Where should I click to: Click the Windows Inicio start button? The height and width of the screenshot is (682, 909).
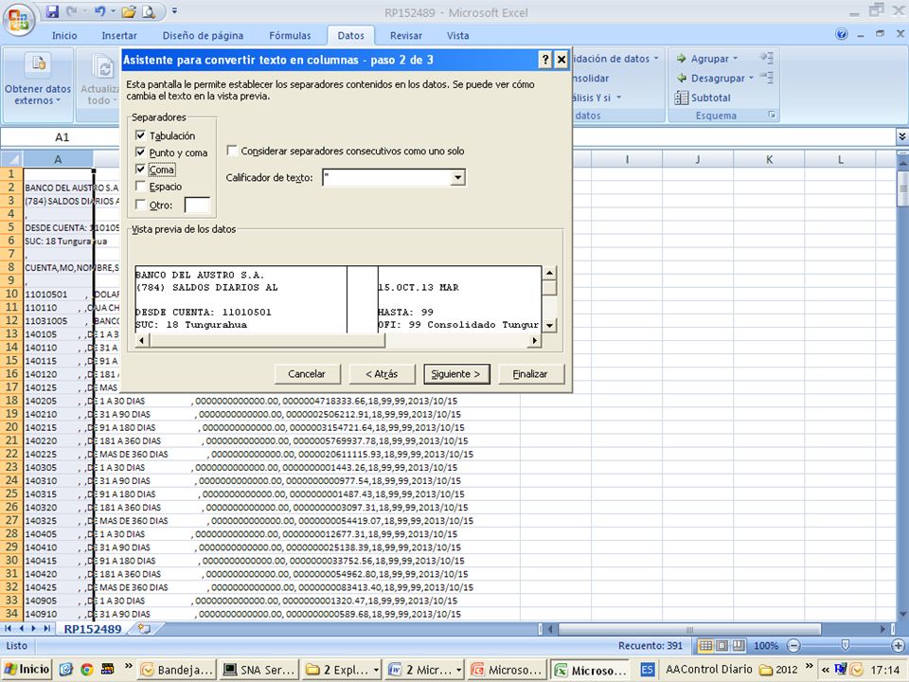pos(27,670)
